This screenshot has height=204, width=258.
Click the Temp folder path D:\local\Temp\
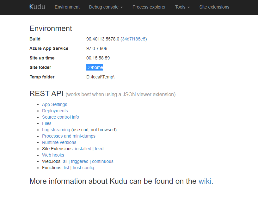[100, 77]
